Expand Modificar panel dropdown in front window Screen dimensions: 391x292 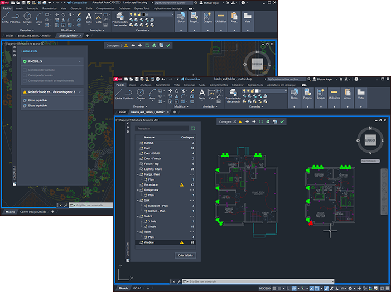click(x=181, y=106)
